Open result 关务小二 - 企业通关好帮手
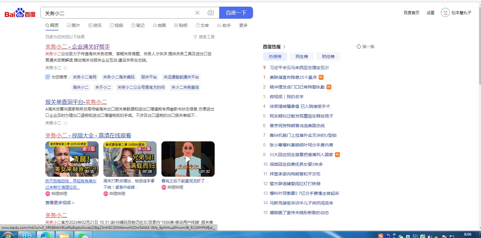The height and width of the screenshot is (238, 481). click(x=78, y=47)
